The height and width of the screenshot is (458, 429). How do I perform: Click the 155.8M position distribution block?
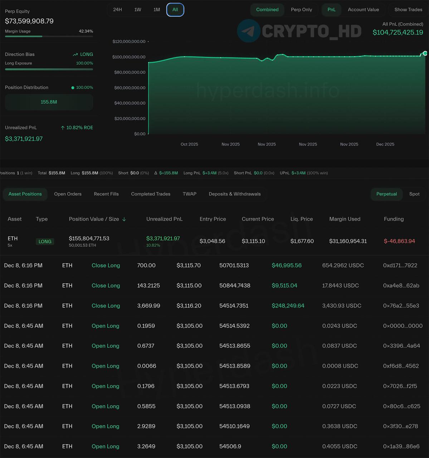(49, 102)
